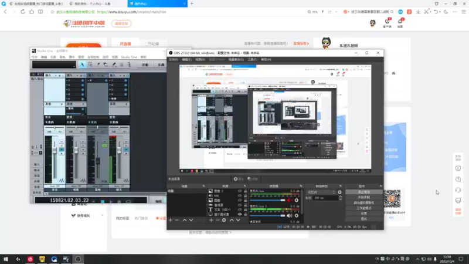The width and height of the screenshot is (469, 264).
Task: Pop out the OBS Audio Mixer dock panel
Action: pos(301,186)
